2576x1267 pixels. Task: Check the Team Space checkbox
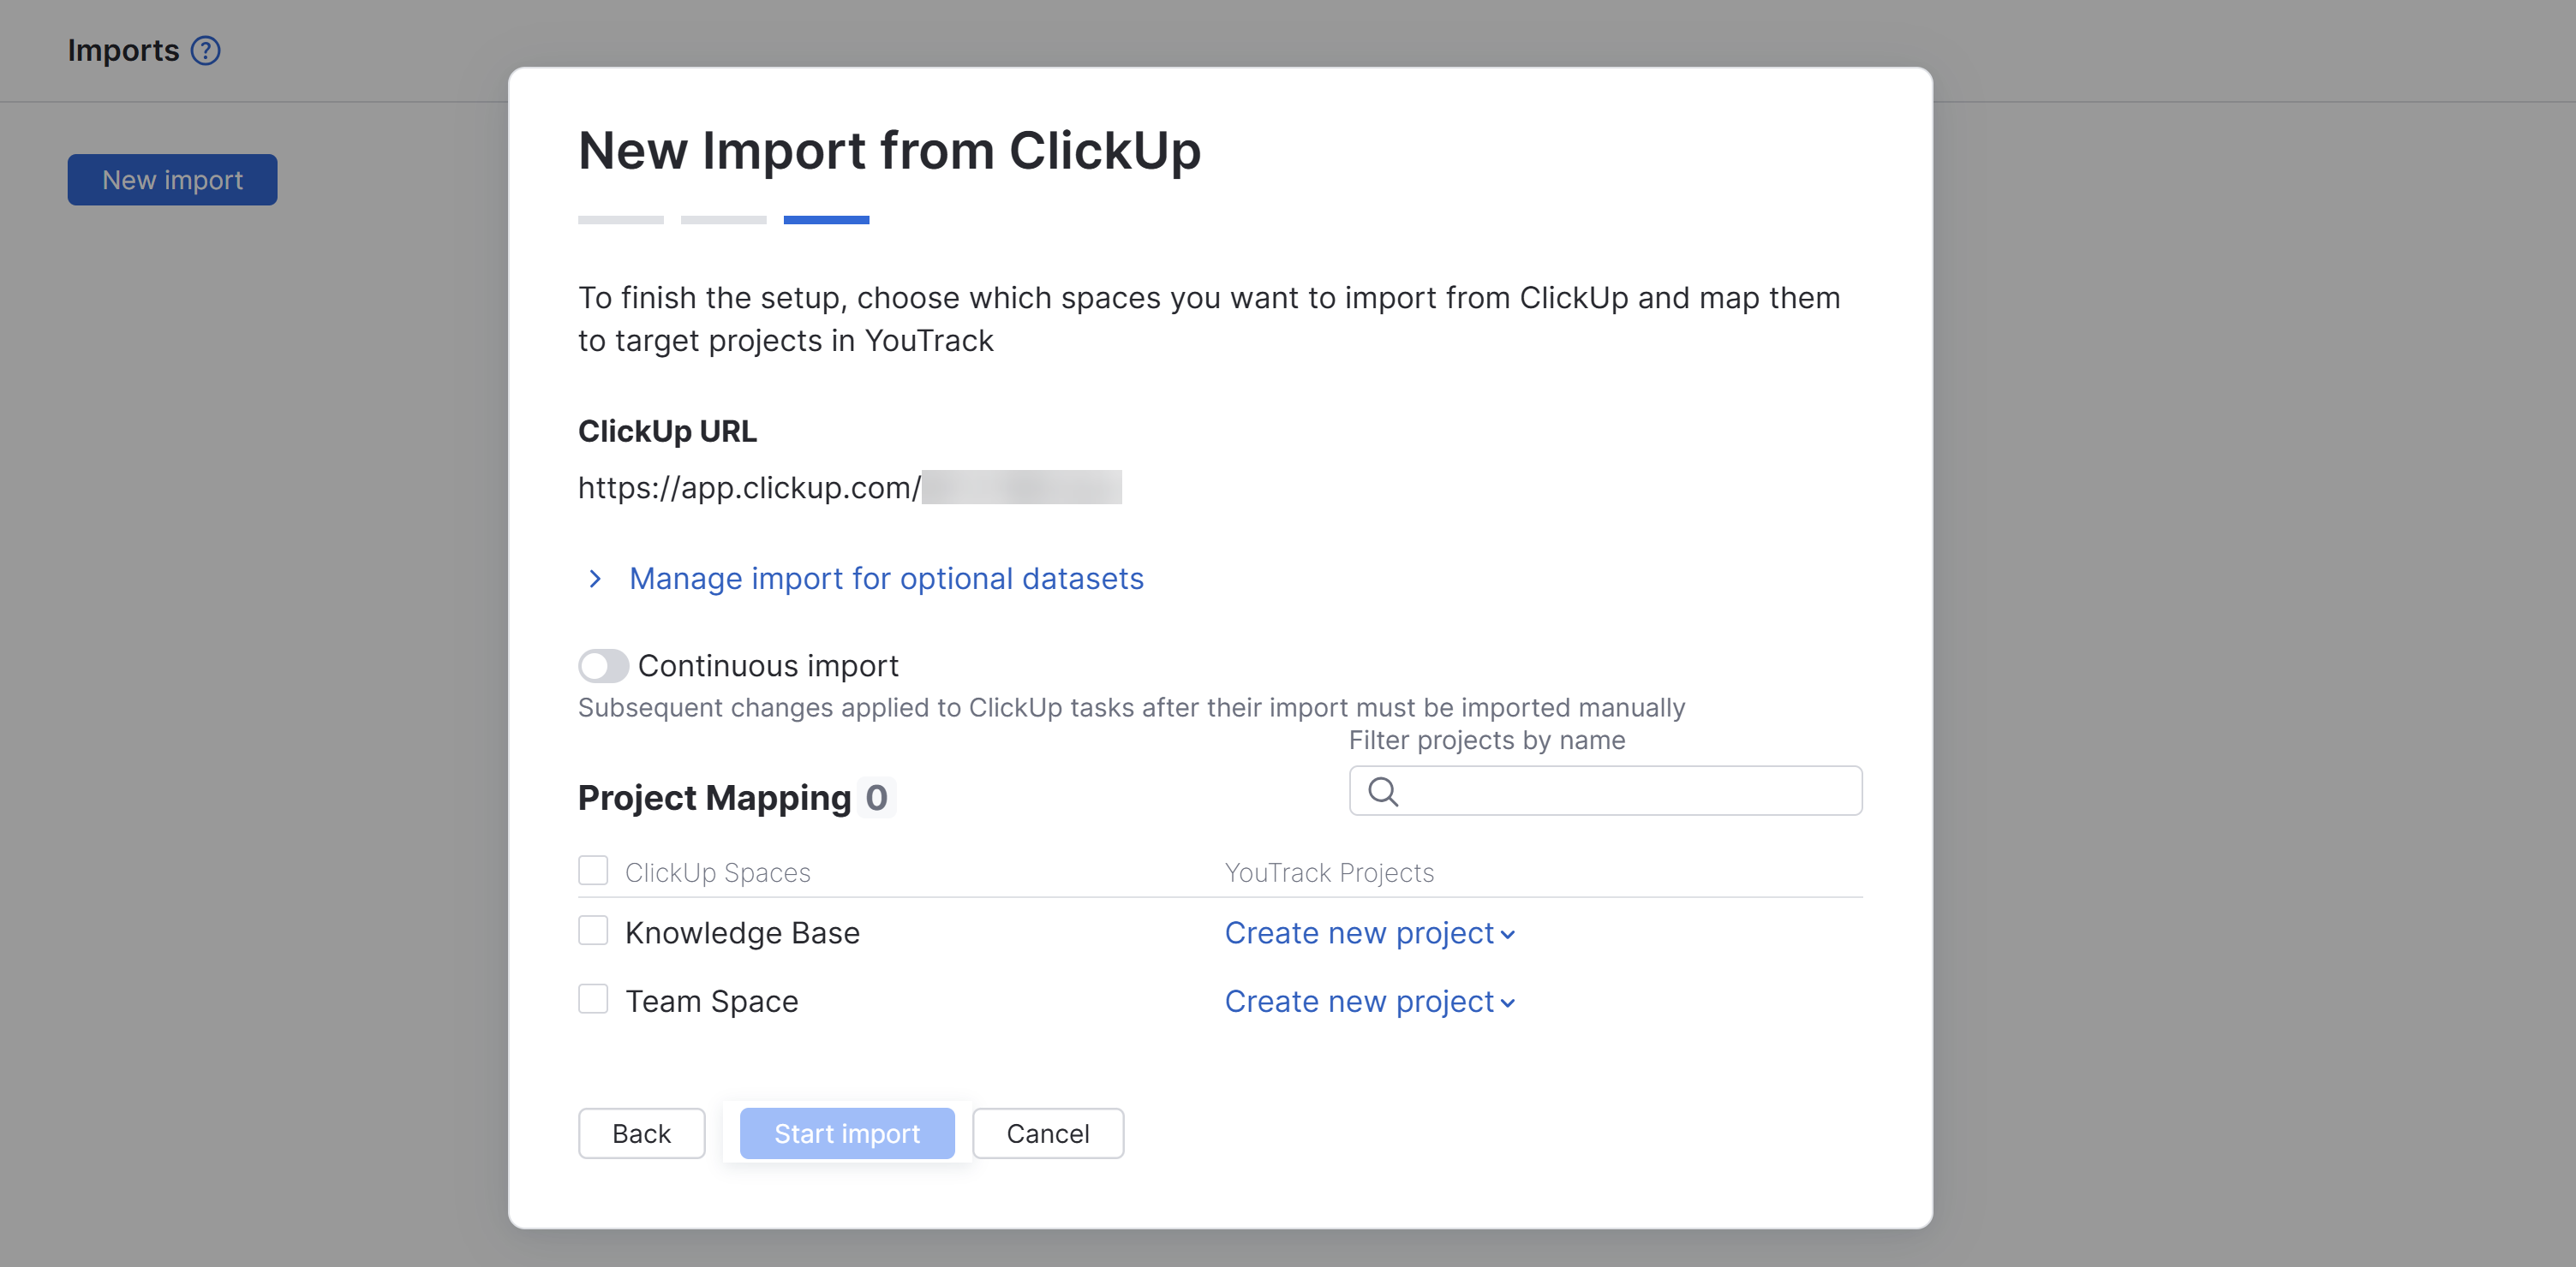[593, 999]
